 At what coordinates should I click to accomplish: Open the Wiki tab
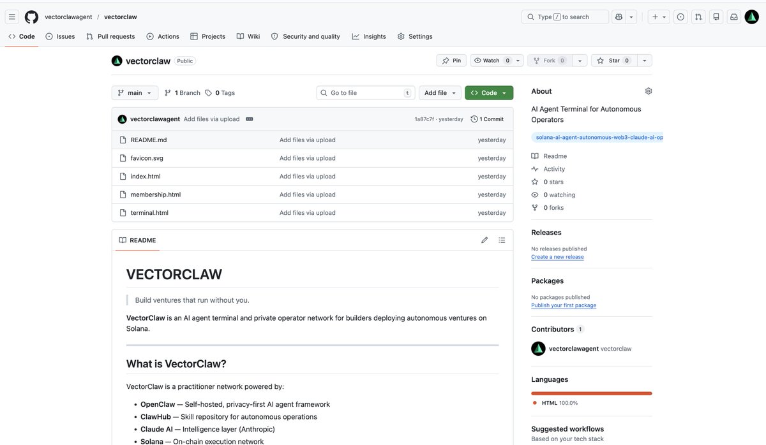point(248,36)
